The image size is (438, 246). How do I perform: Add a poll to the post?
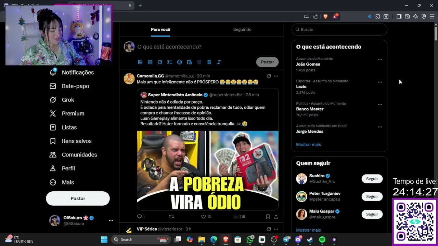[170, 62]
